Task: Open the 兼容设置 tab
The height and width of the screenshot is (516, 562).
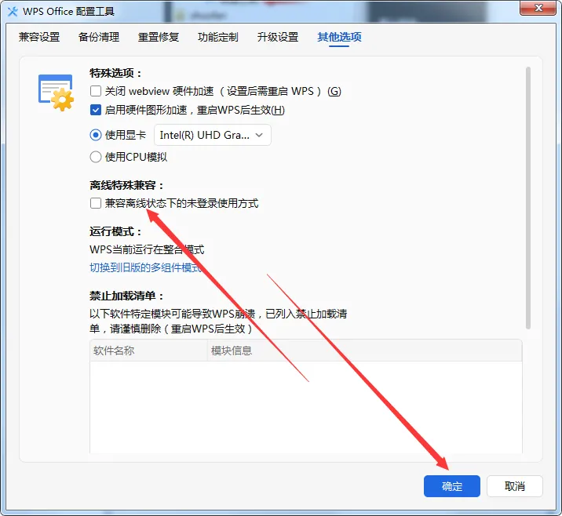Action: point(39,37)
